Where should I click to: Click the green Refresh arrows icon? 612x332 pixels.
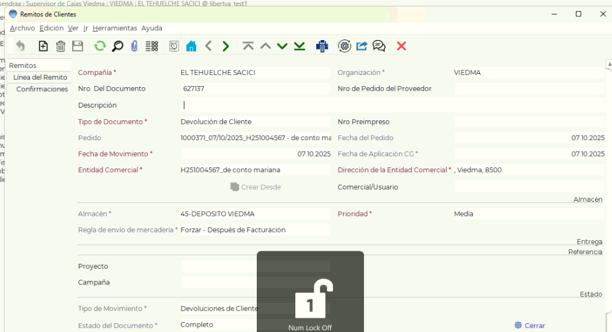pos(100,46)
